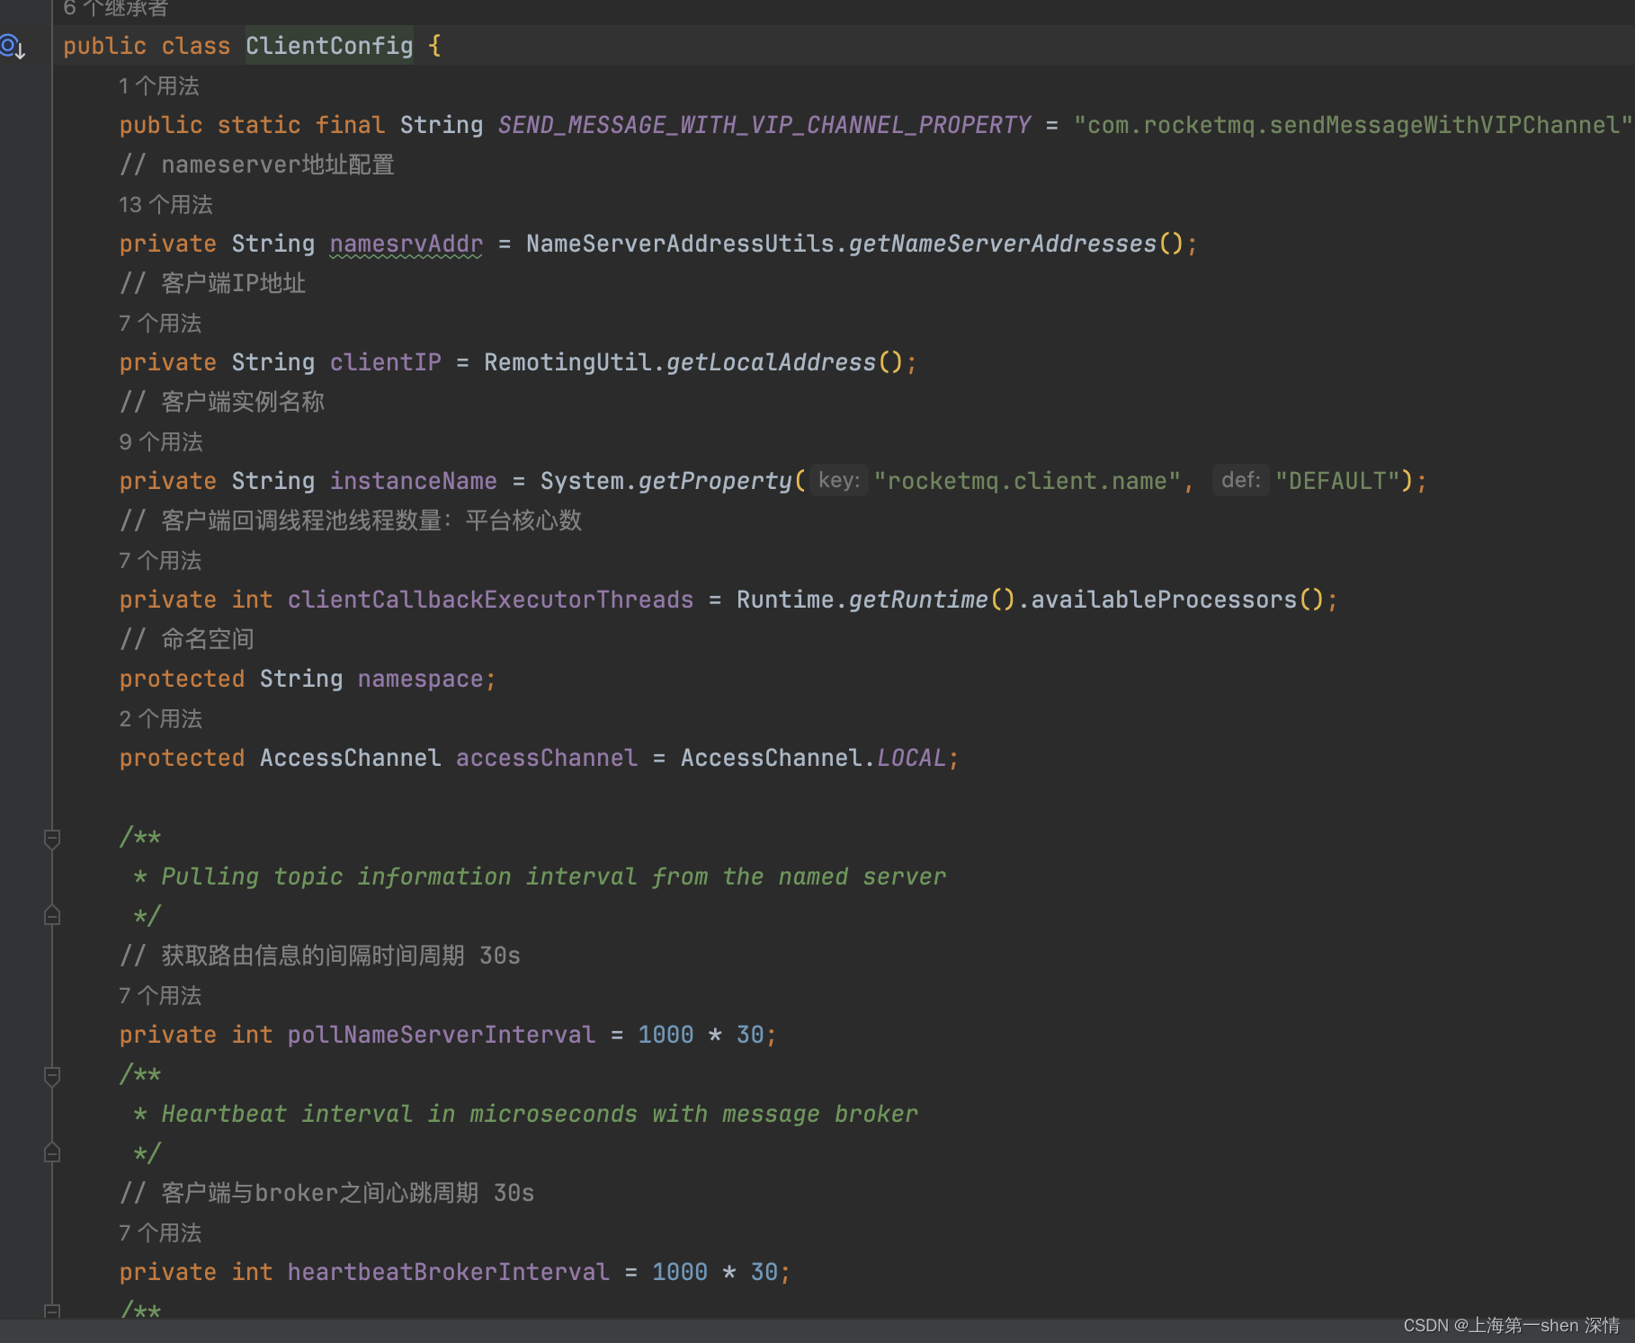Click the accessChannel field name
1635x1343 pixels.
coord(547,758)
